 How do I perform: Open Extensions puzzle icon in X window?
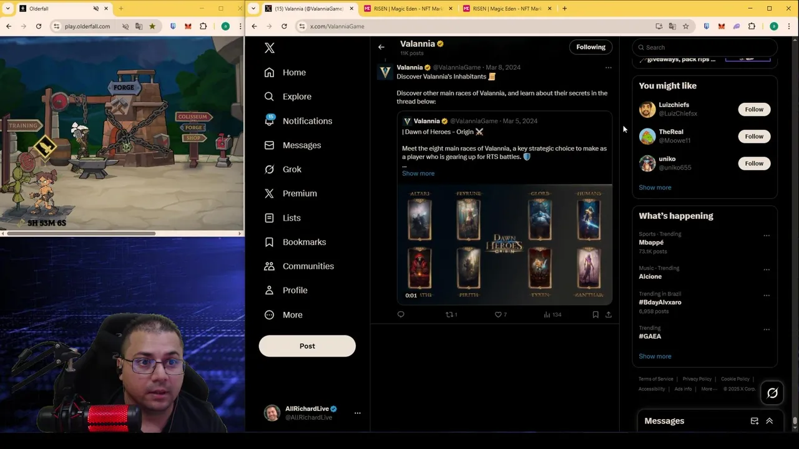(752, 26)
